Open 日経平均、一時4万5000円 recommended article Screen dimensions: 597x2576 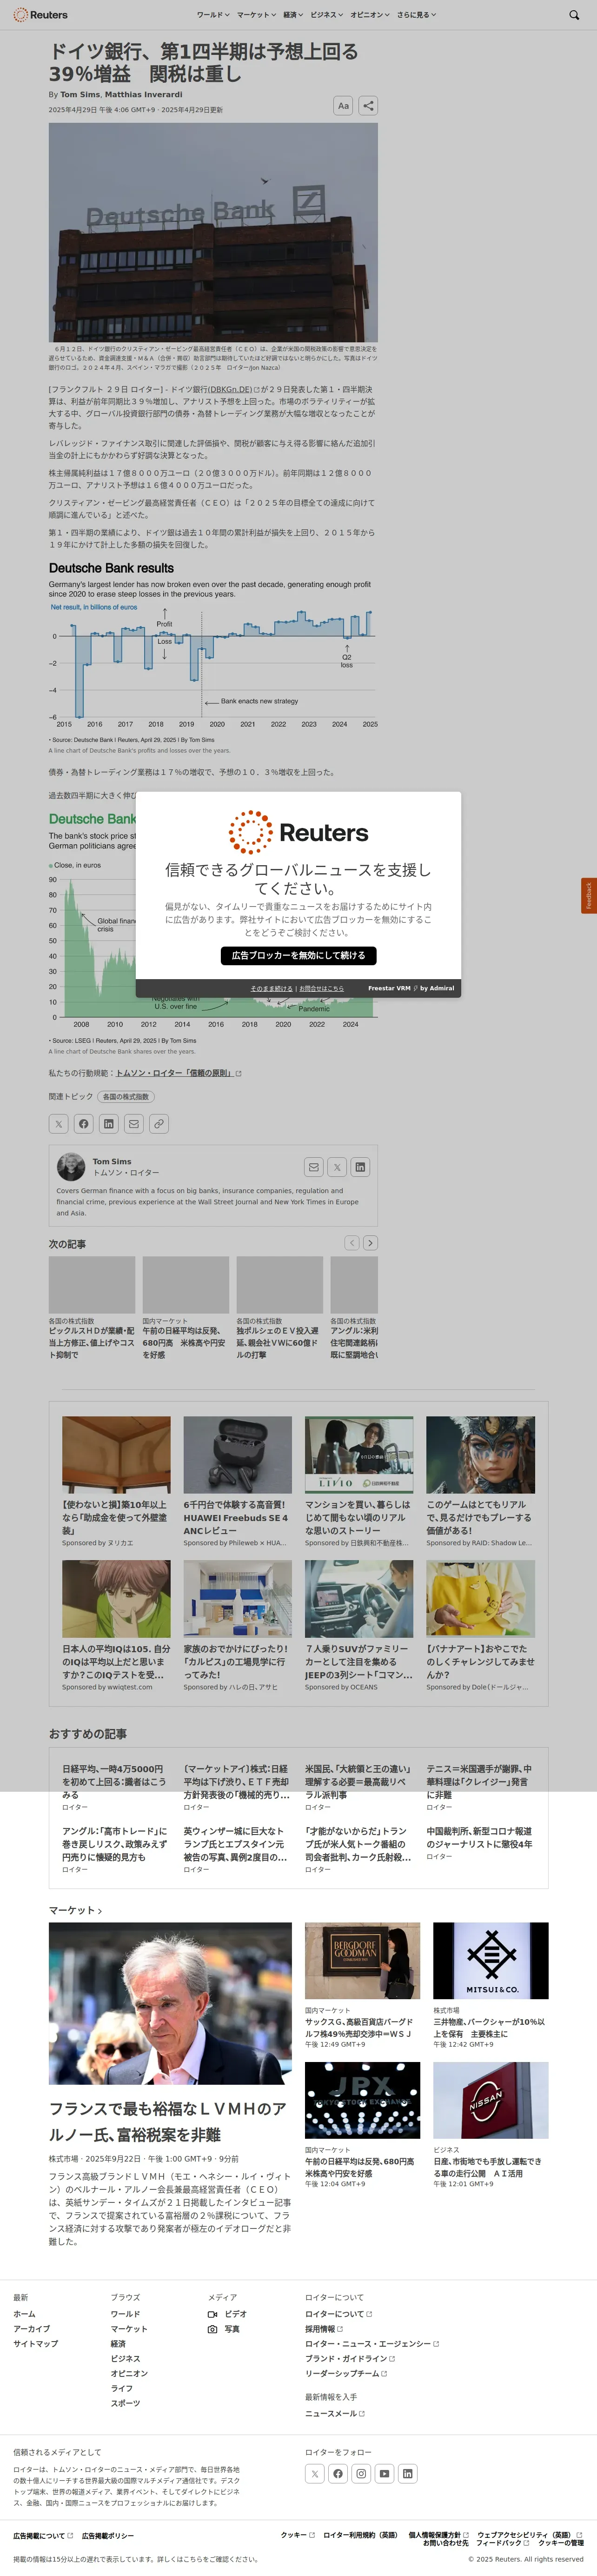(x=115, y=1782)
